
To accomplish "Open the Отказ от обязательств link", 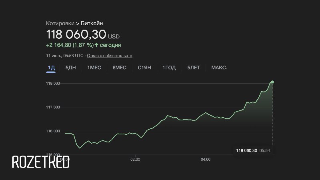I will [x=110, y=56].
